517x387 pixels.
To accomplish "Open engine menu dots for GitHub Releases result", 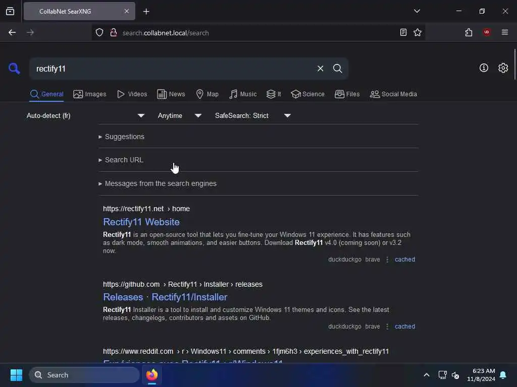I will pos(387,327).
